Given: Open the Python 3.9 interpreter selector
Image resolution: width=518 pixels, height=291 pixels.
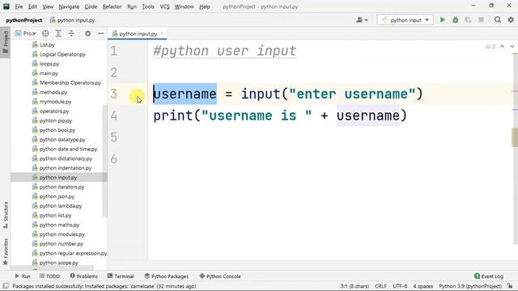Looking at the screenshot, I should point(470,286).
